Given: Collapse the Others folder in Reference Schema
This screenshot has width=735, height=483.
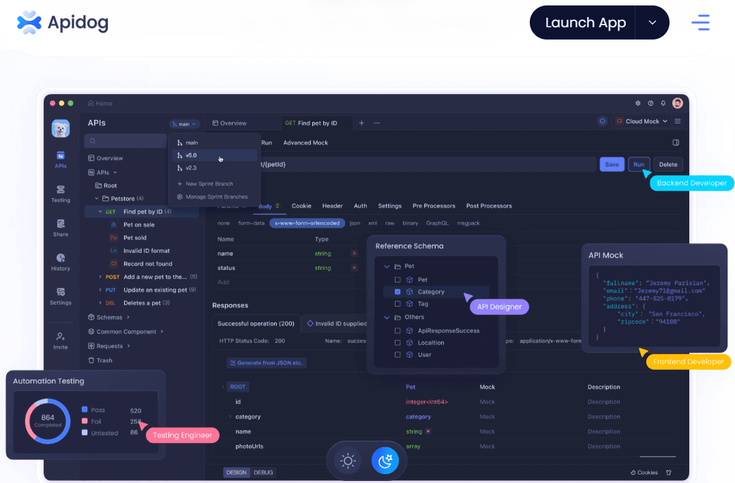Looking at the screenshot, I should 387,317.
